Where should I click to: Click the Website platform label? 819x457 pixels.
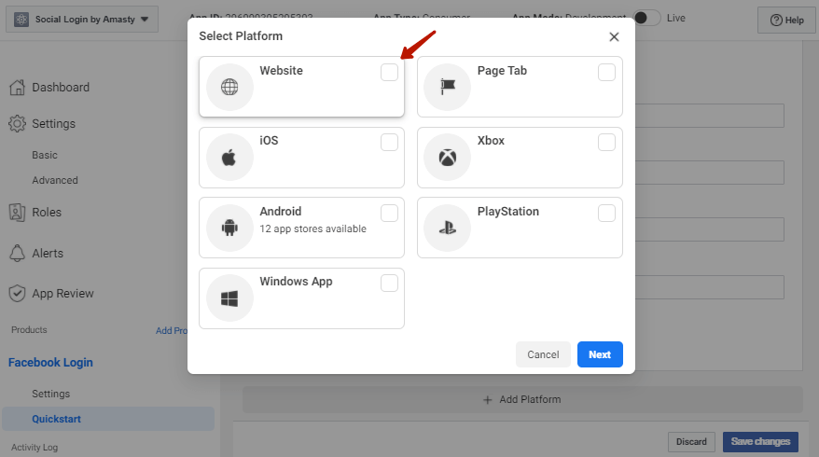(x=281, y=71)
